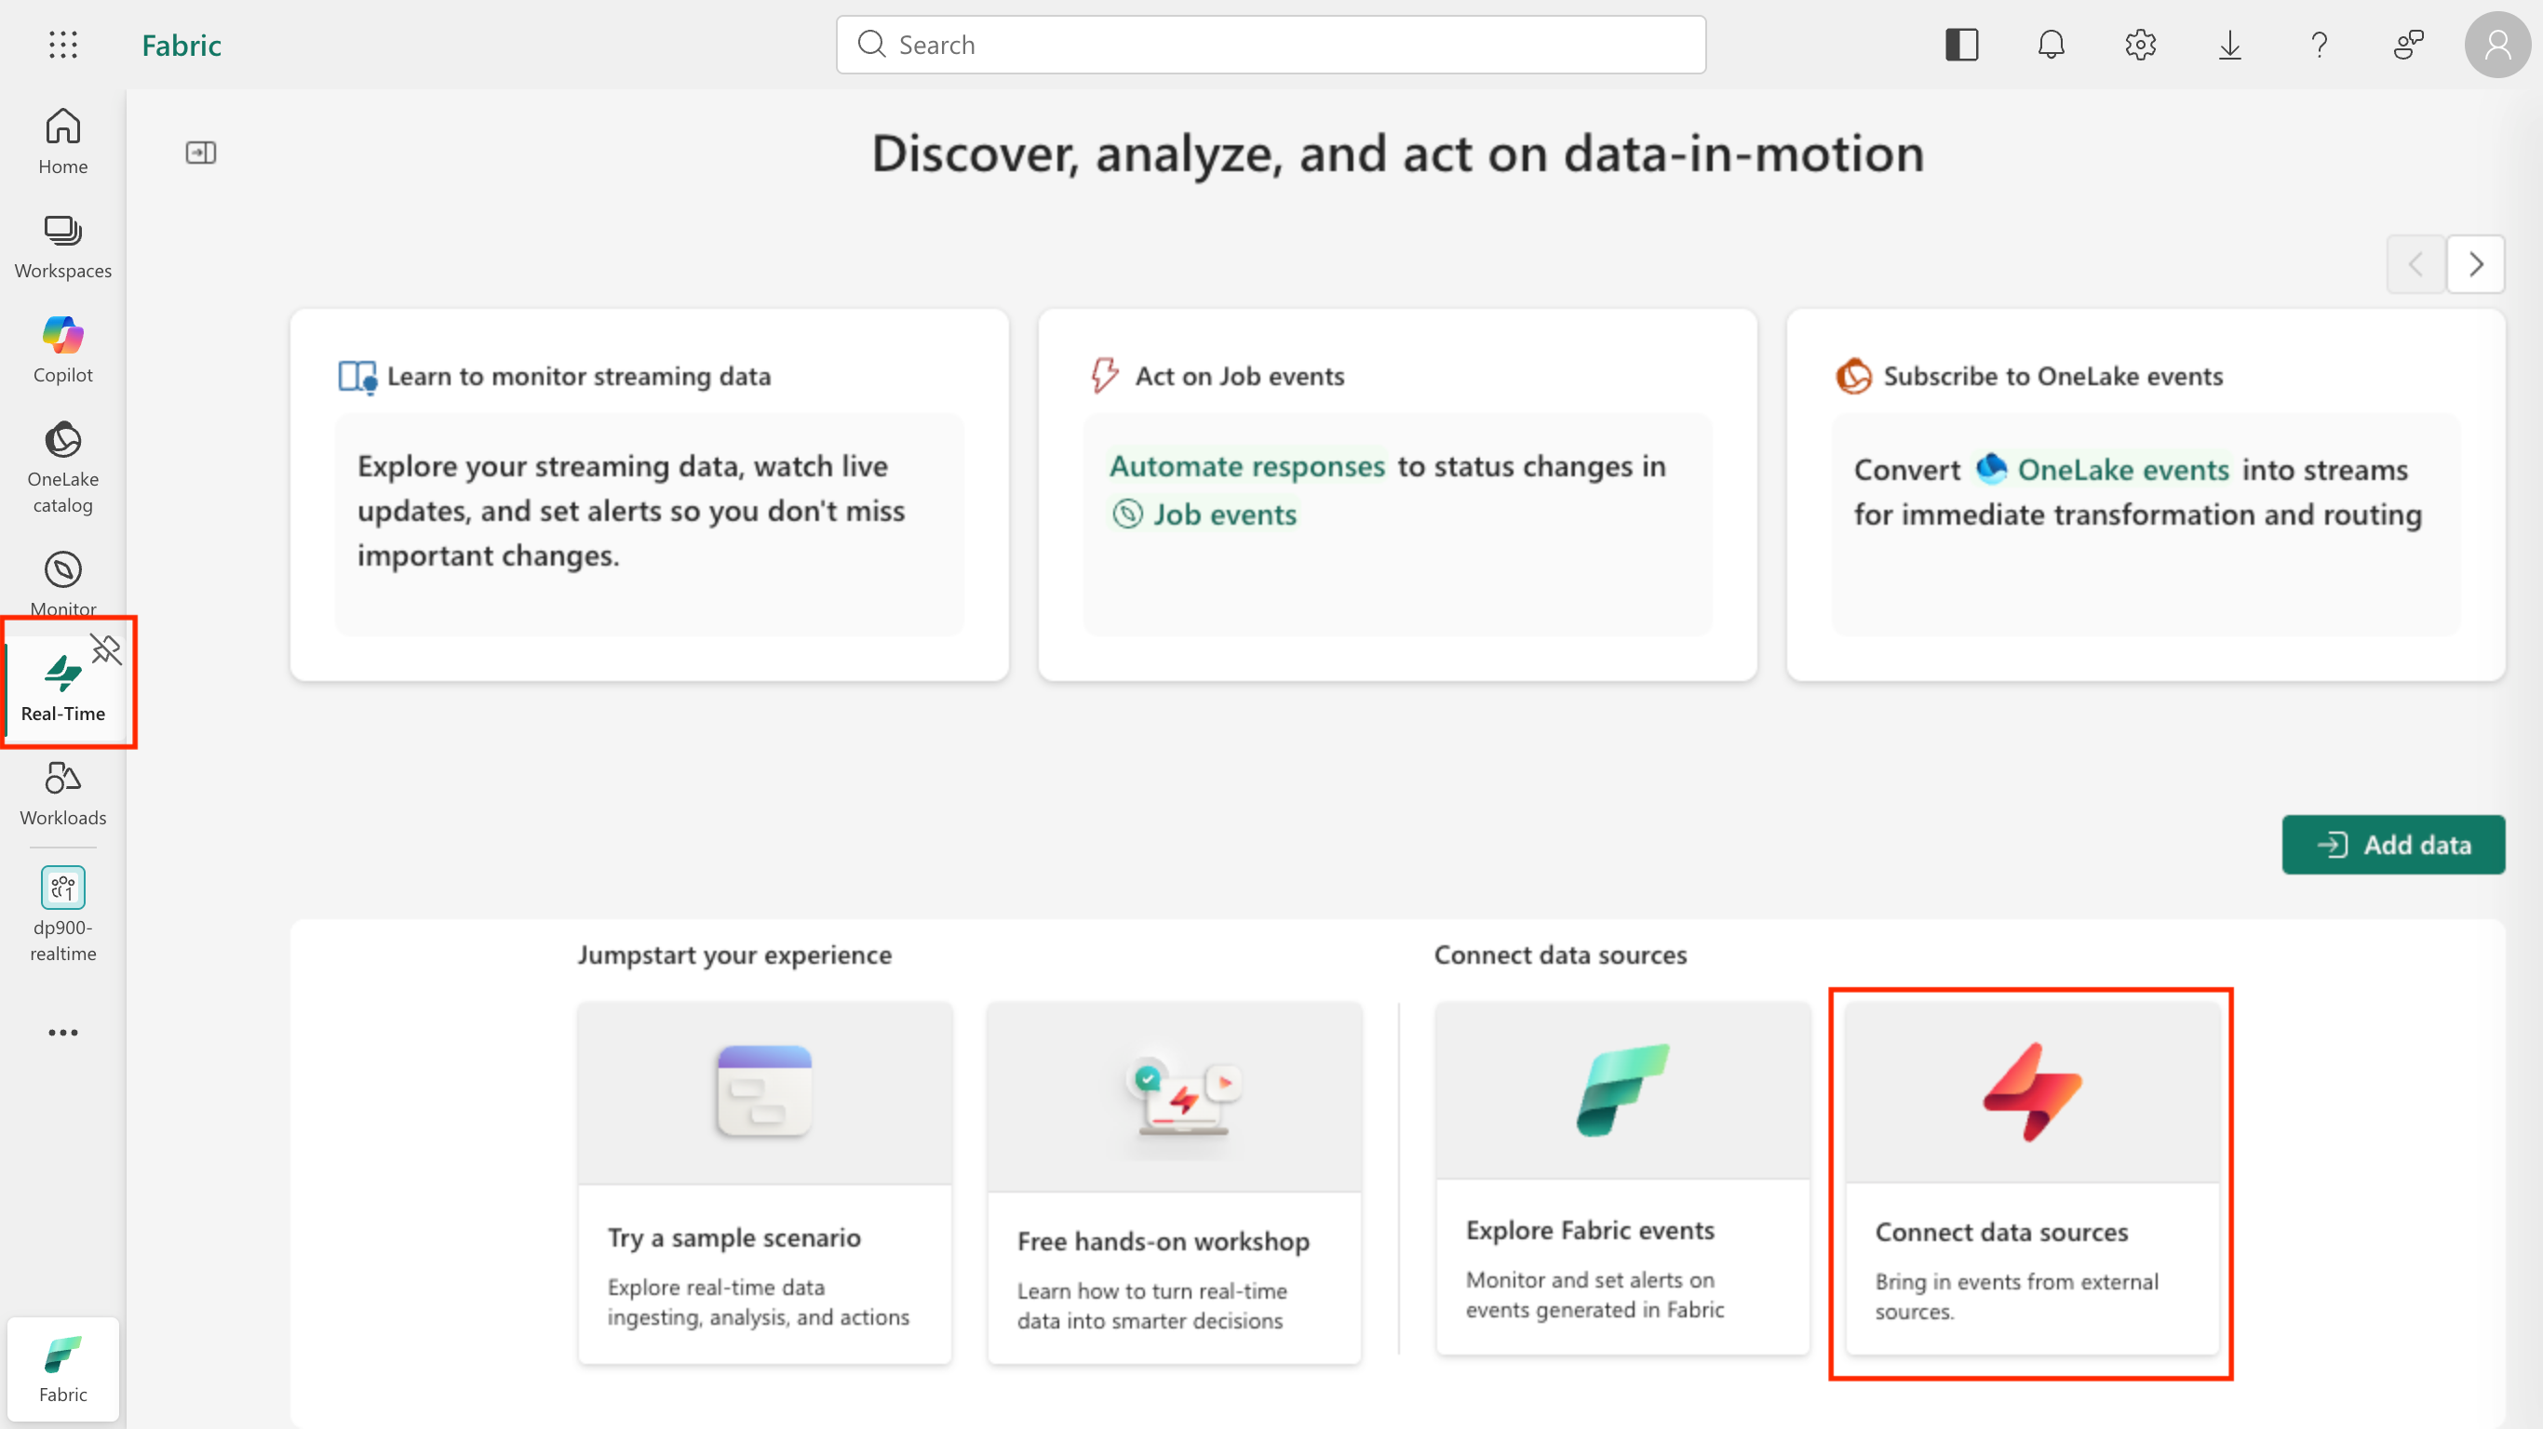The width and height of the screenshot is (2543, 1429).
Task: Go to previous carousel card
Action: tap(2415, 264)
